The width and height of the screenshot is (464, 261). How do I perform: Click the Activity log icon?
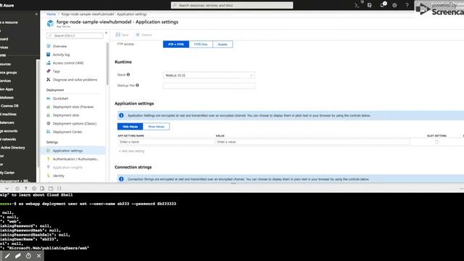tap(49, 54)
